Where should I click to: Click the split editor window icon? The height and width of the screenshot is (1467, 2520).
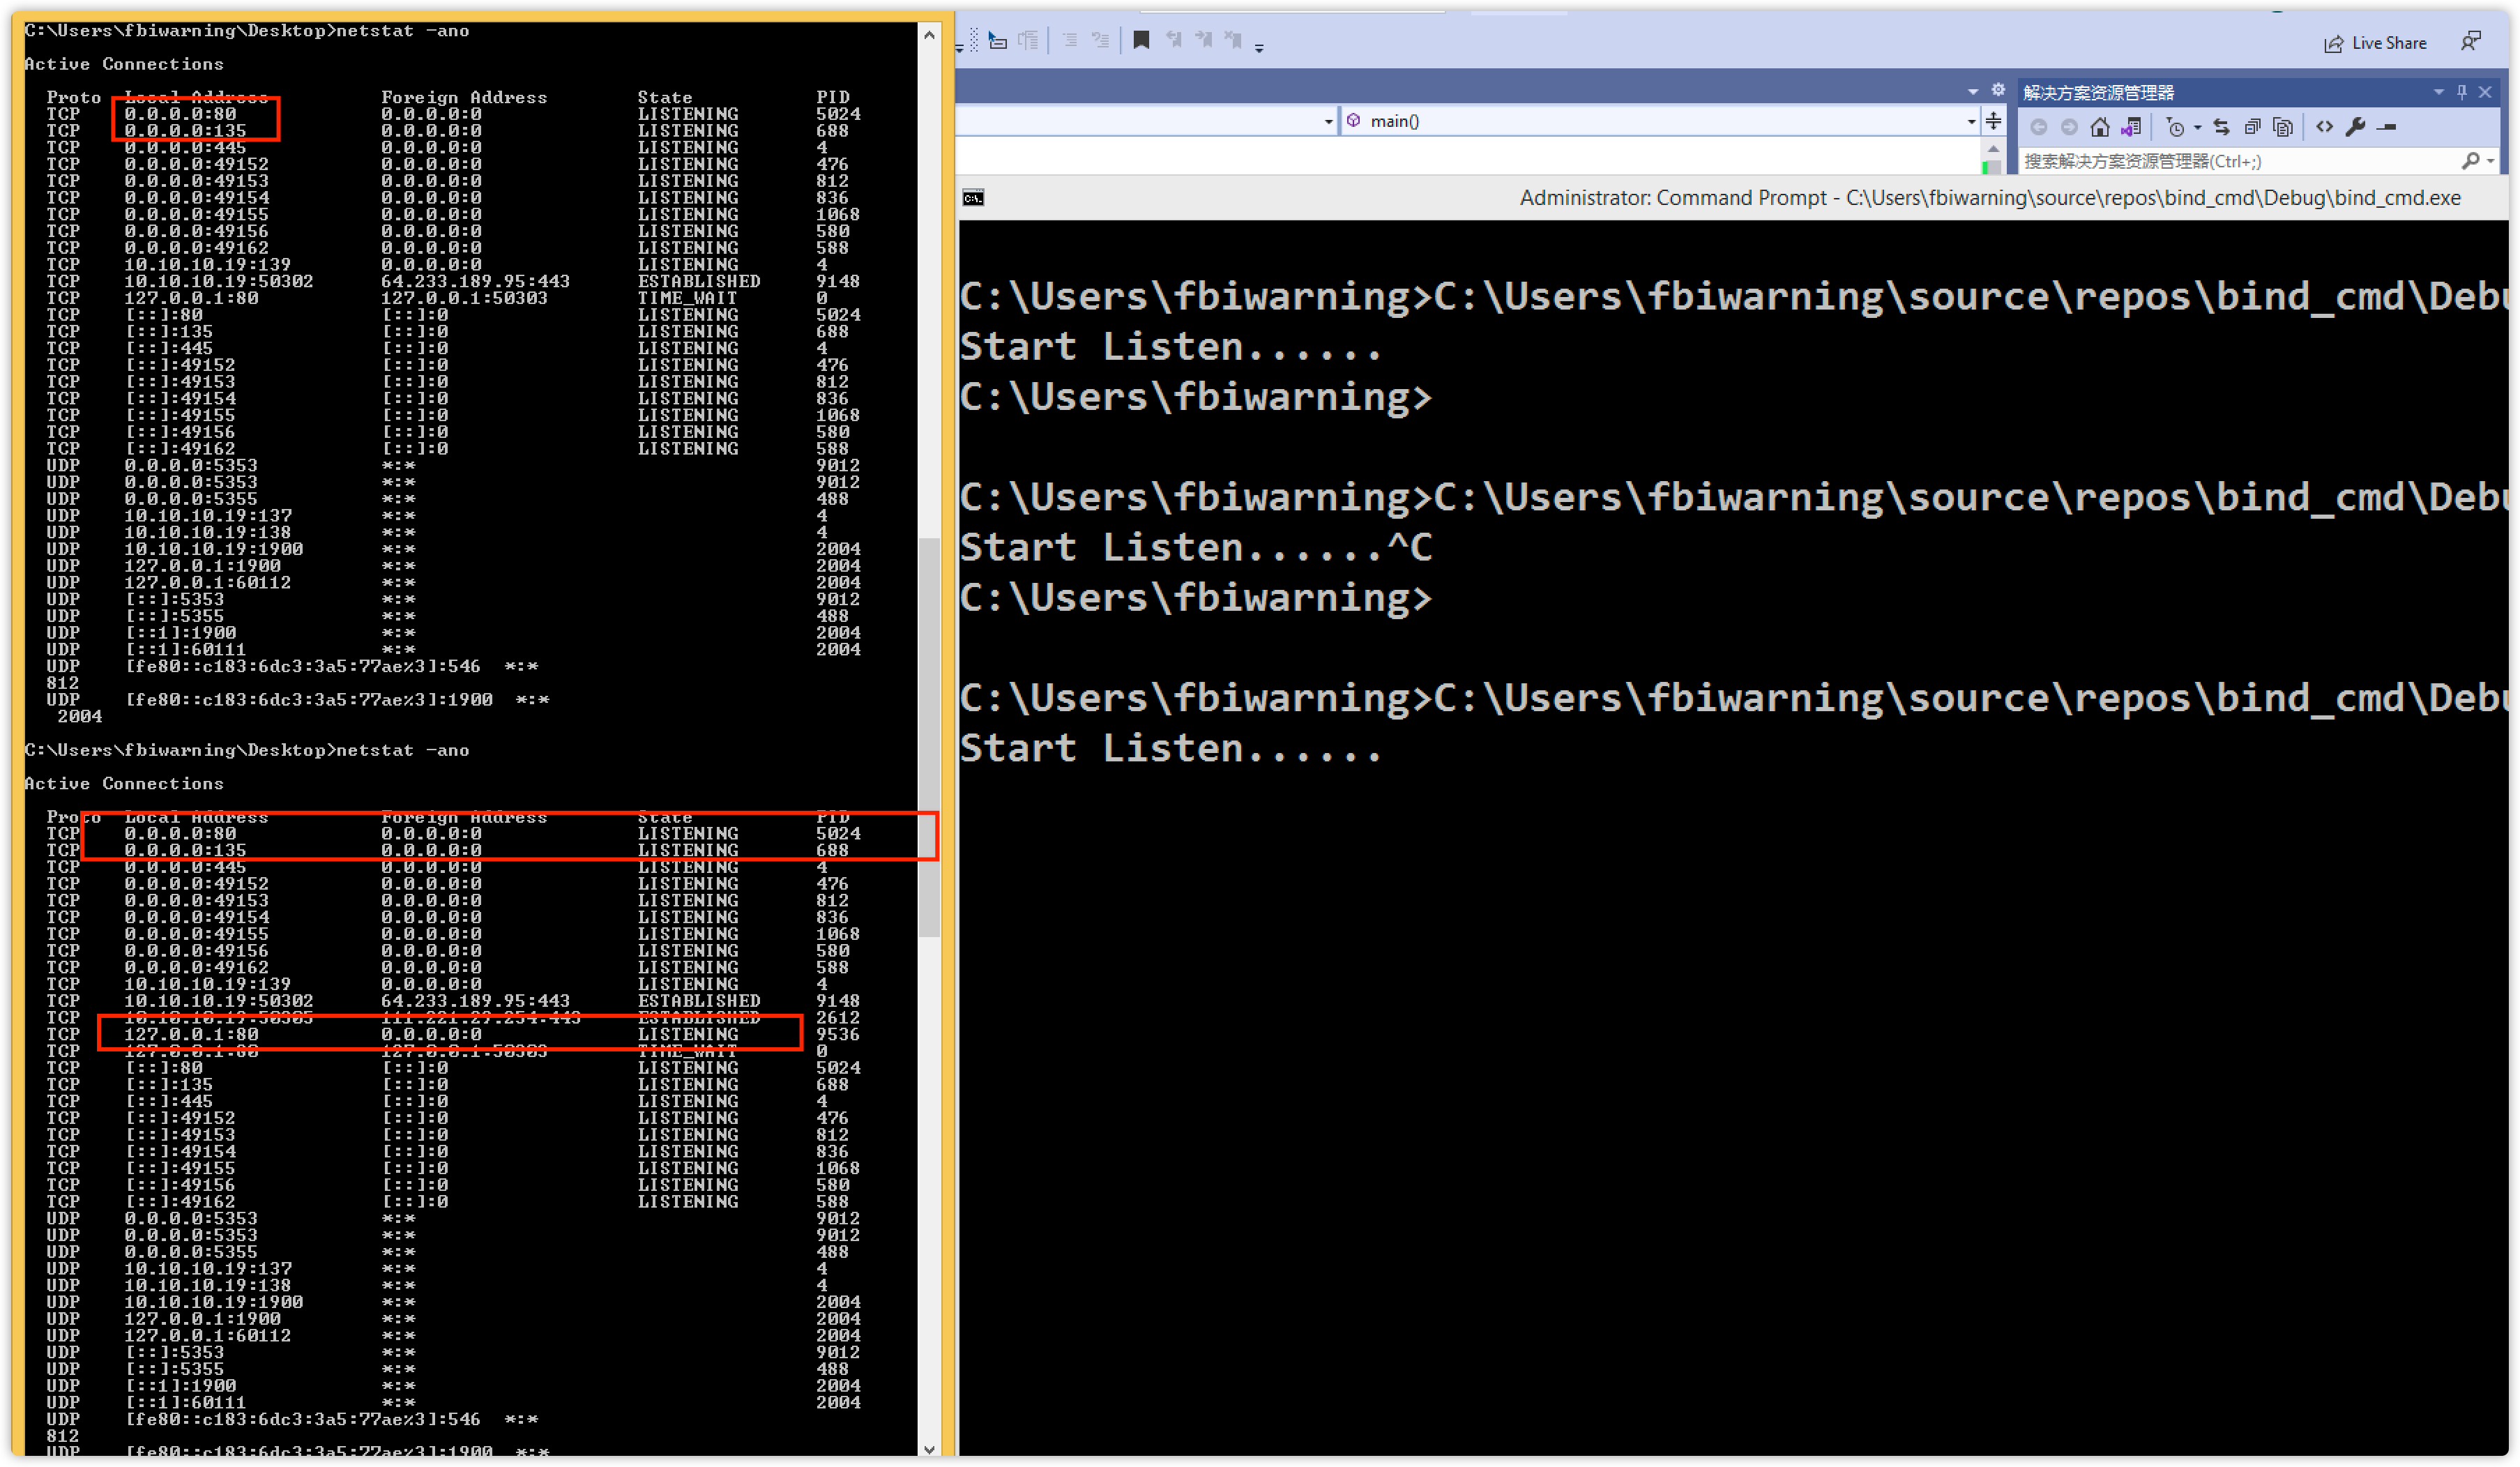(1993, 121)
